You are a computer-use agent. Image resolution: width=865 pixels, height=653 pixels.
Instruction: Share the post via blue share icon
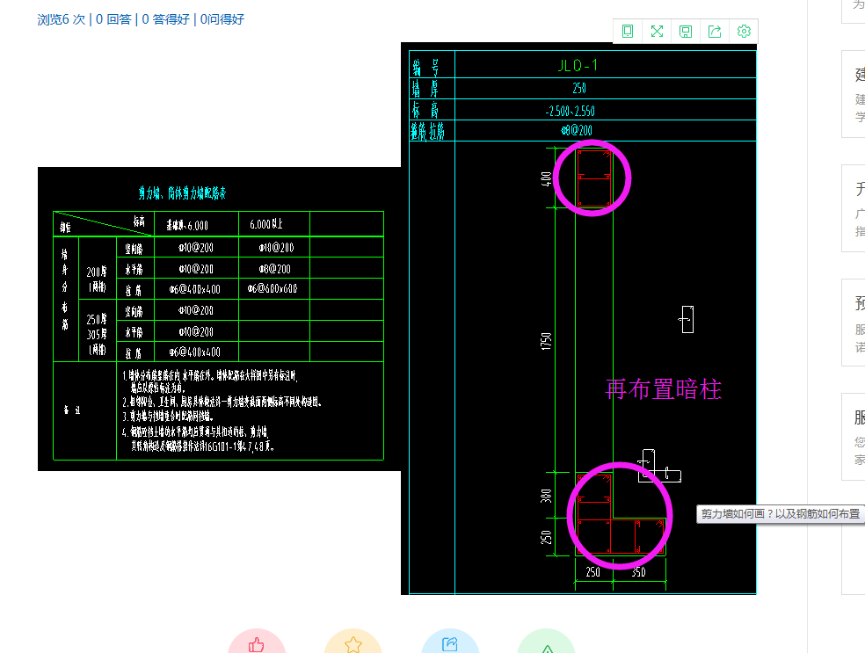click(450, 647)
